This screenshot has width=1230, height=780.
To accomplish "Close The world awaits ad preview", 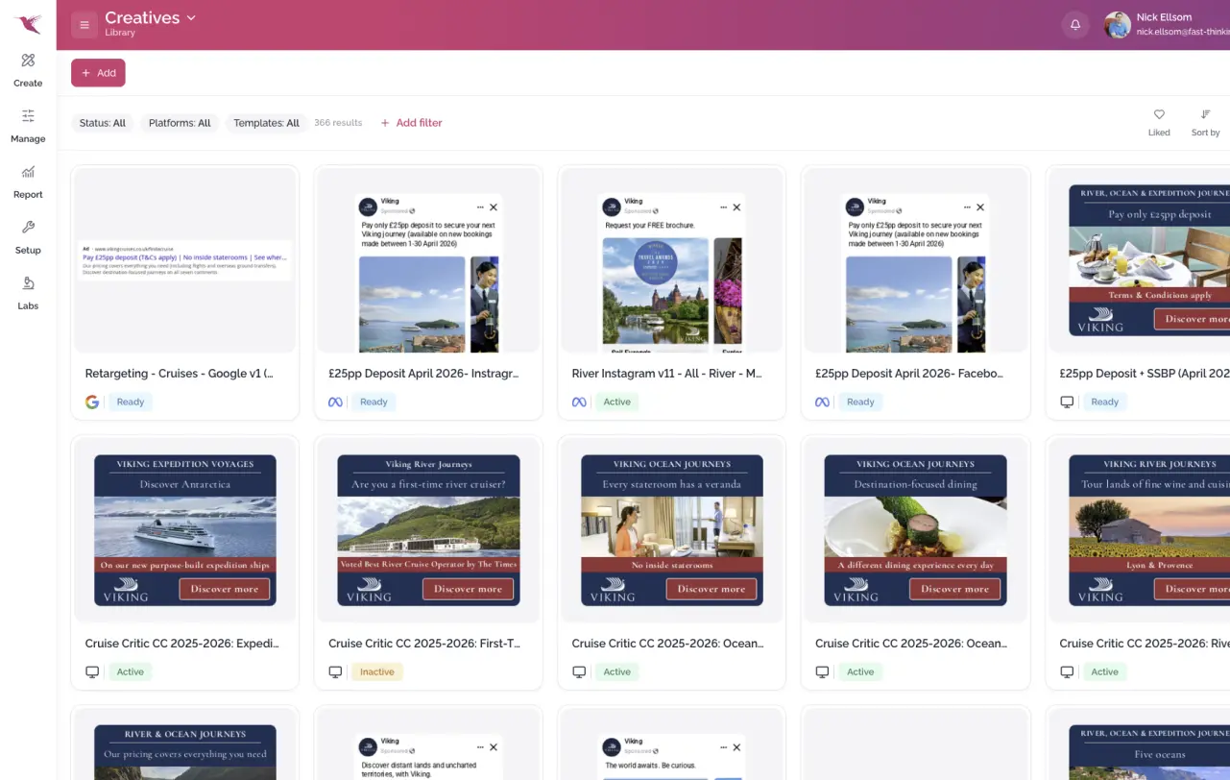I will click(736, 746).
